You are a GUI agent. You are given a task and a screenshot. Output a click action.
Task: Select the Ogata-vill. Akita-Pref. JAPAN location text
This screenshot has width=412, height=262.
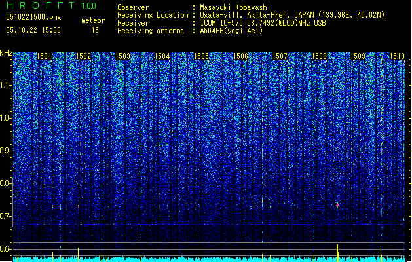pyautogui.click(x=292, y=15)
